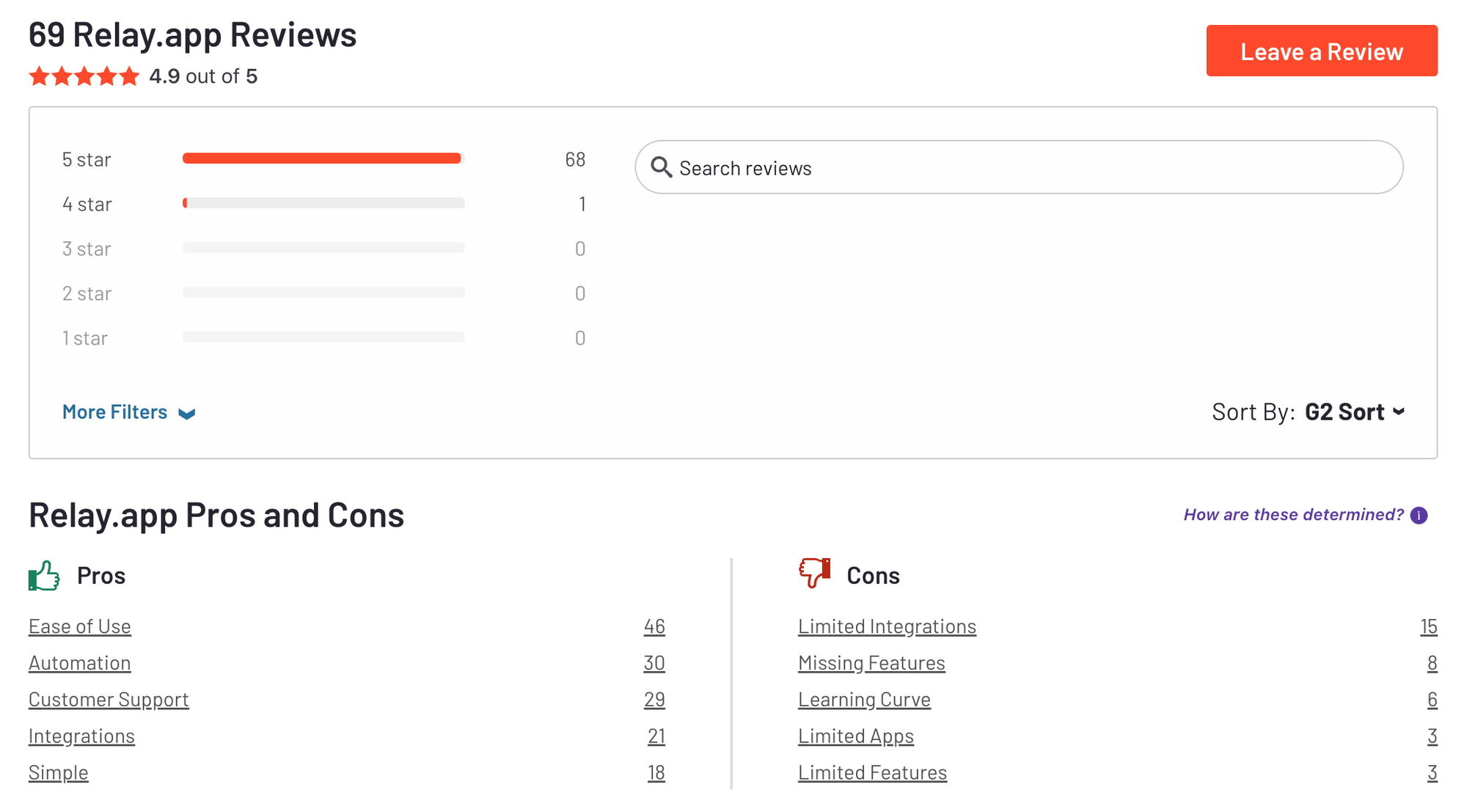Open 'How are these determined?' link
The image size is (1467, 809).
(x=1293, y=515)
